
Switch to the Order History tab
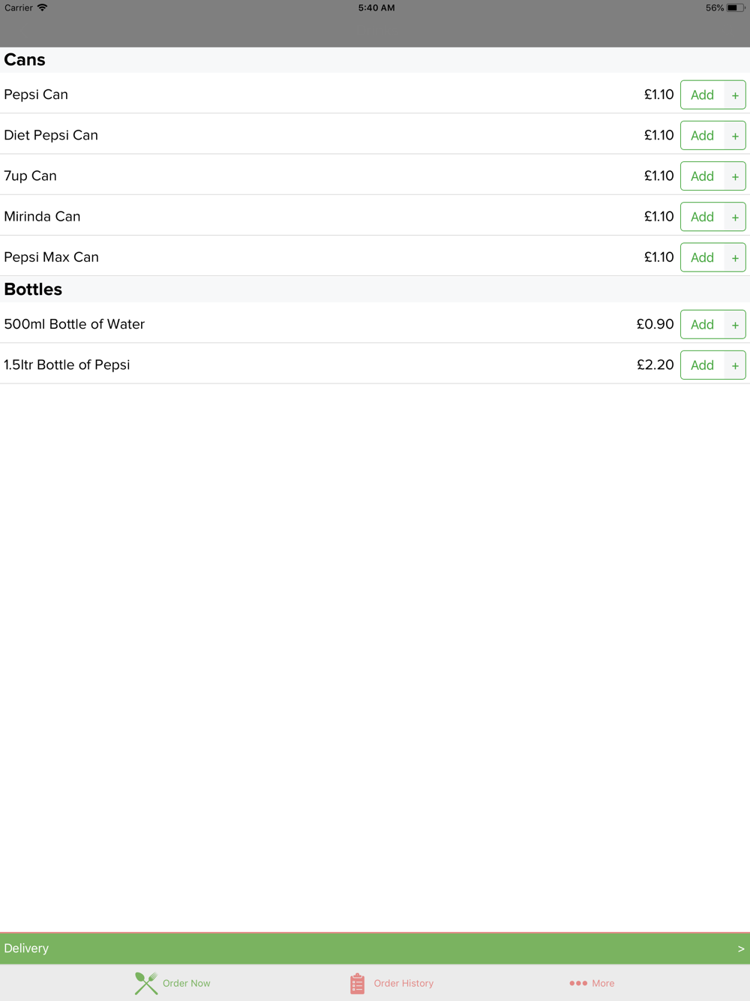click(391, 983)
